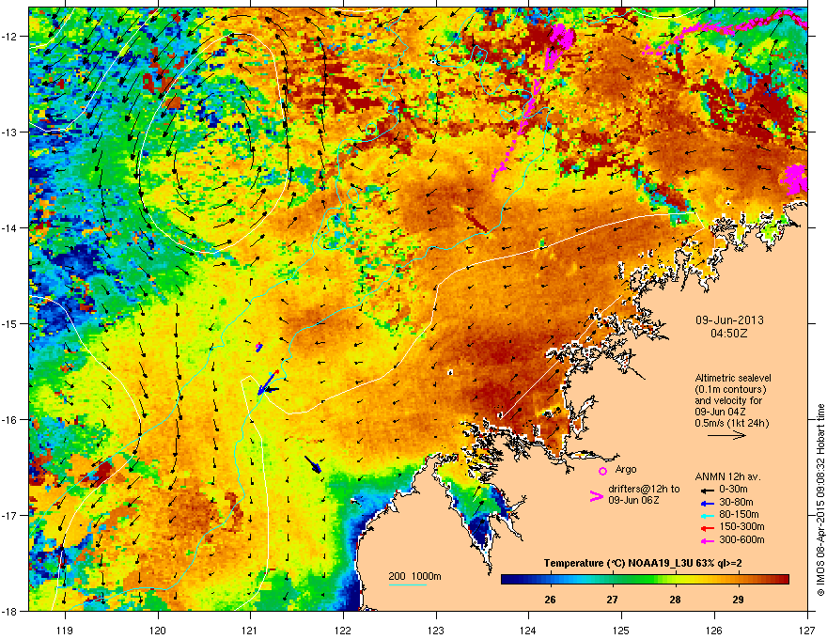This screenshot has height=639, width=827.
Task: Click longitude label 125 on the bottom axis
Action: point(621,630)
